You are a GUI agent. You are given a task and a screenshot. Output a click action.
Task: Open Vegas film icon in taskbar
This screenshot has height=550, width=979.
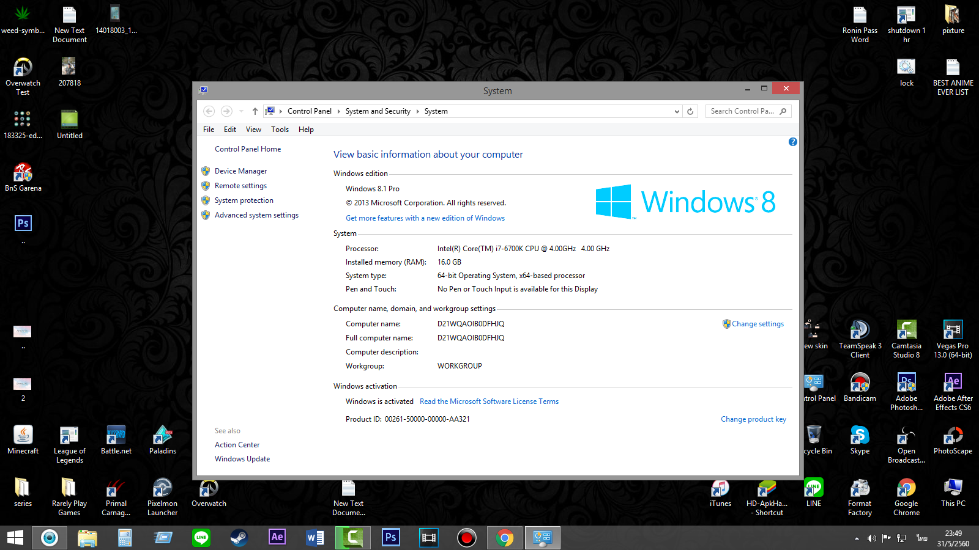coord(429,538)
